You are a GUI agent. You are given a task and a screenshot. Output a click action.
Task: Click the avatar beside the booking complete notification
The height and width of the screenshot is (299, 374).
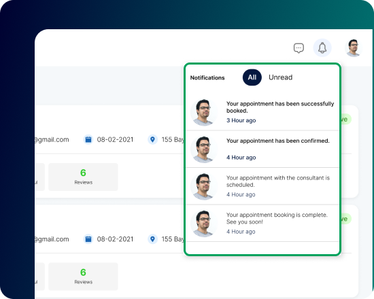click(x=204, y=224)
